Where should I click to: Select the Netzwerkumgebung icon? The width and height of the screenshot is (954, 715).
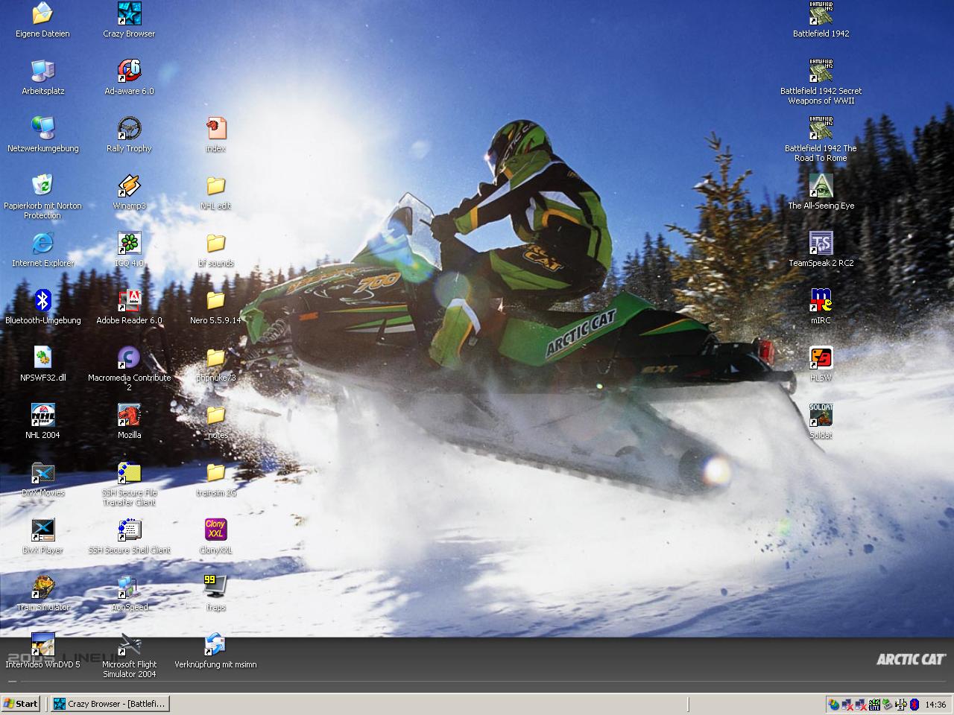[x=42, y=128]
